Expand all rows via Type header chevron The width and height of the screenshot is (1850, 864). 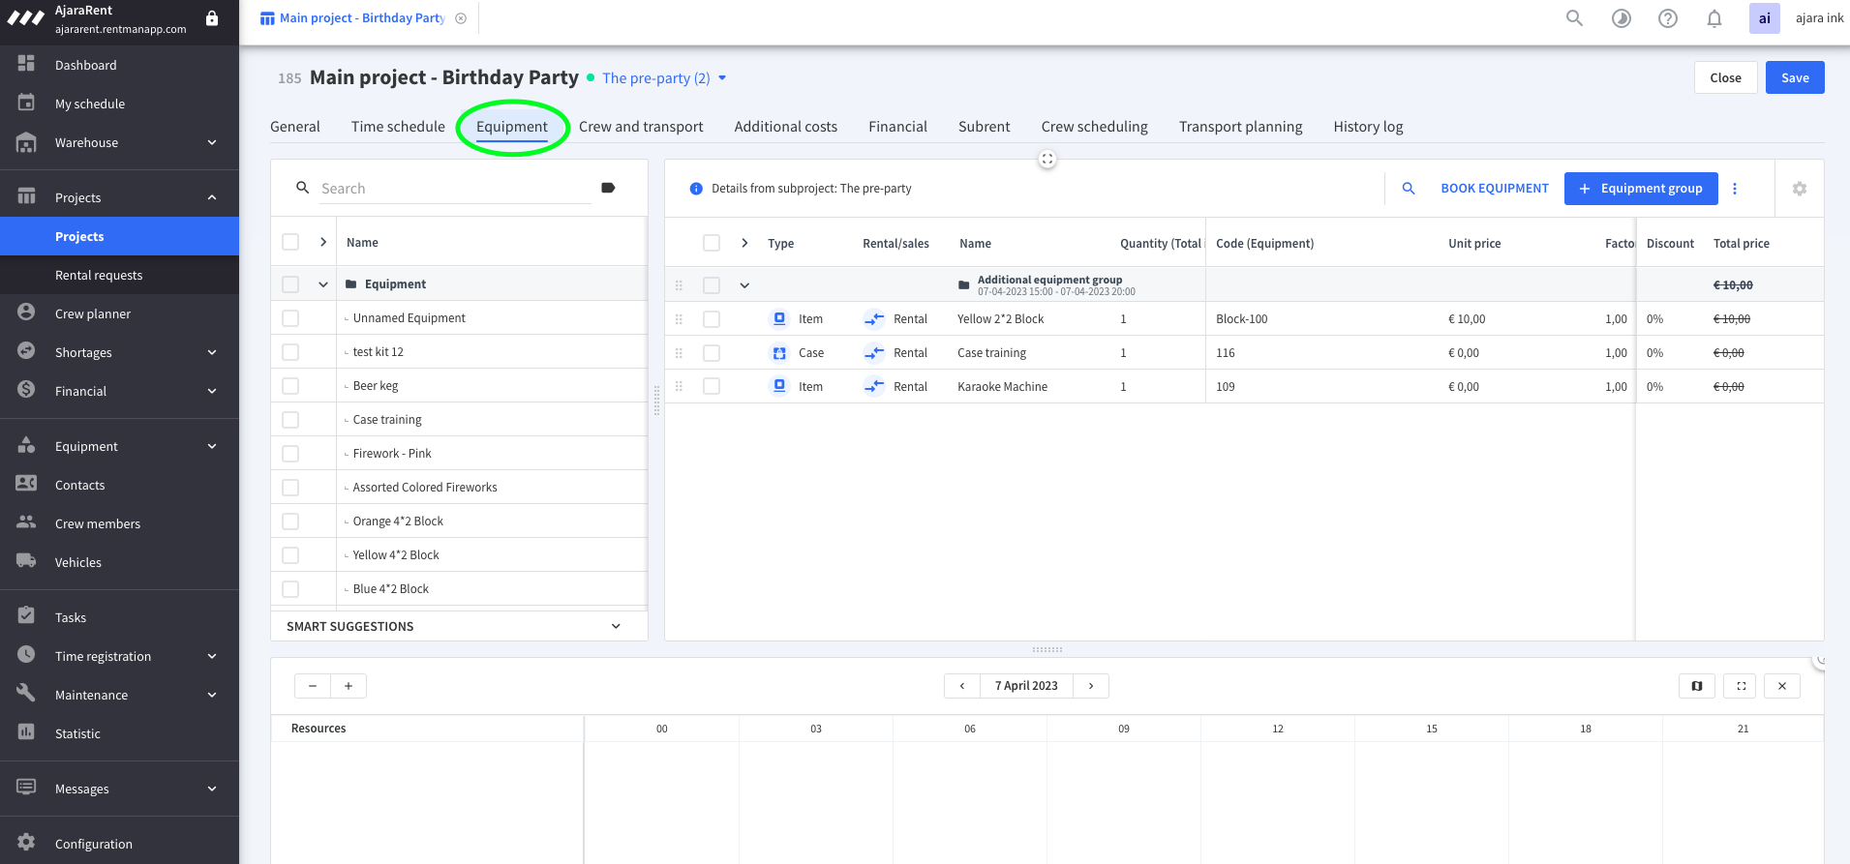point(744,243)
